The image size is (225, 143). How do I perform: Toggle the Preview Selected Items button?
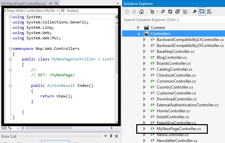pos(202,12)
